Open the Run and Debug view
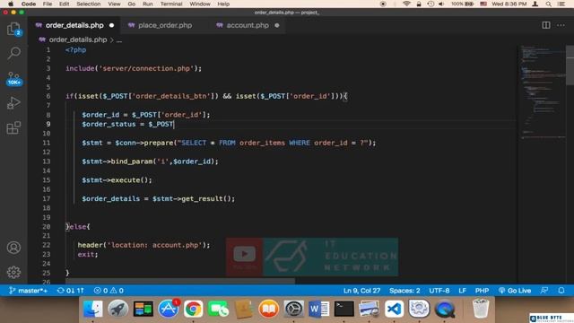574x323 pixels. click(13, 103)
